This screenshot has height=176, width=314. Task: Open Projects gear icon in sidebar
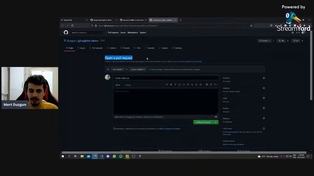click(264, 108)
